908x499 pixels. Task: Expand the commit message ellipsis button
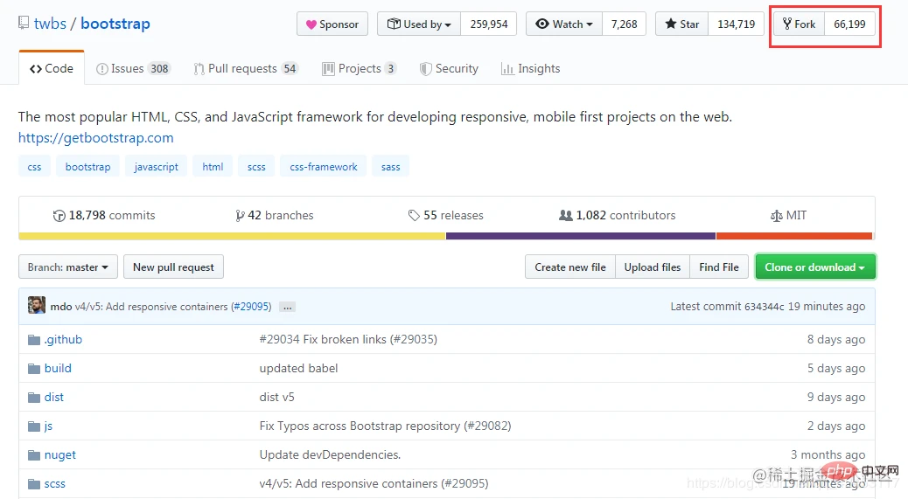click(x=287, y=307)
